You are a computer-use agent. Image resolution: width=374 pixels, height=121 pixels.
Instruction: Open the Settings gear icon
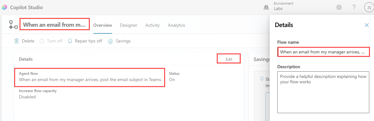(x=339, y=7)
